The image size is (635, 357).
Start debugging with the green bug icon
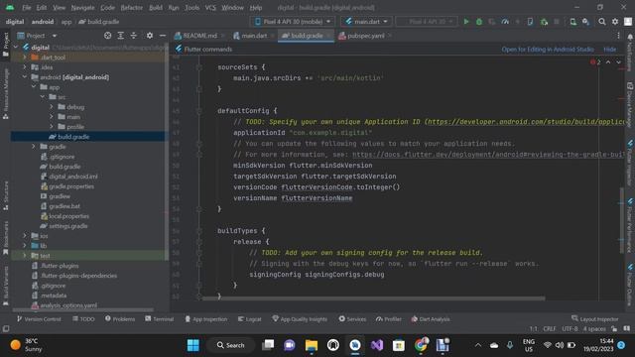(479, 22)
